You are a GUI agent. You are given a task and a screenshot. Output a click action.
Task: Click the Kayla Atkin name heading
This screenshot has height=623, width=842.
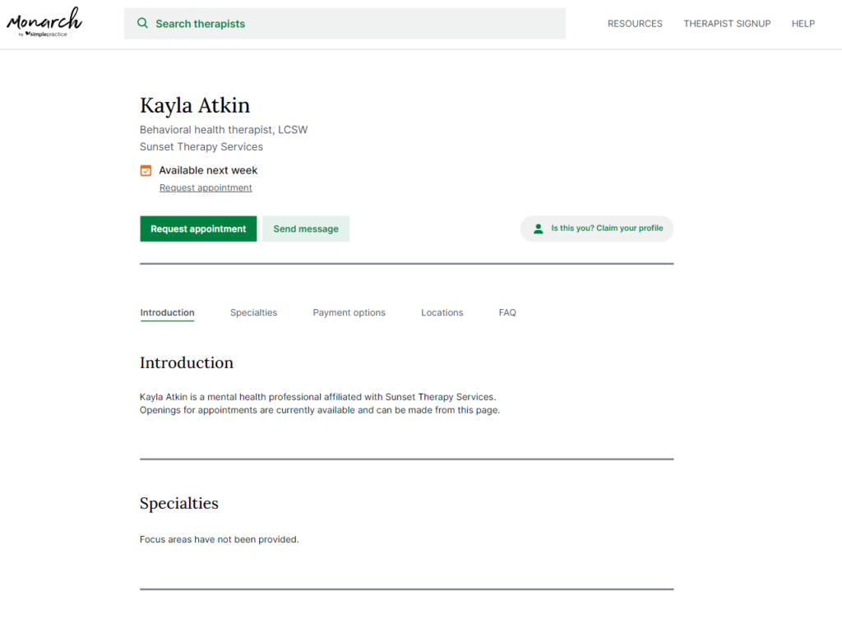click(x=195, y=106)
